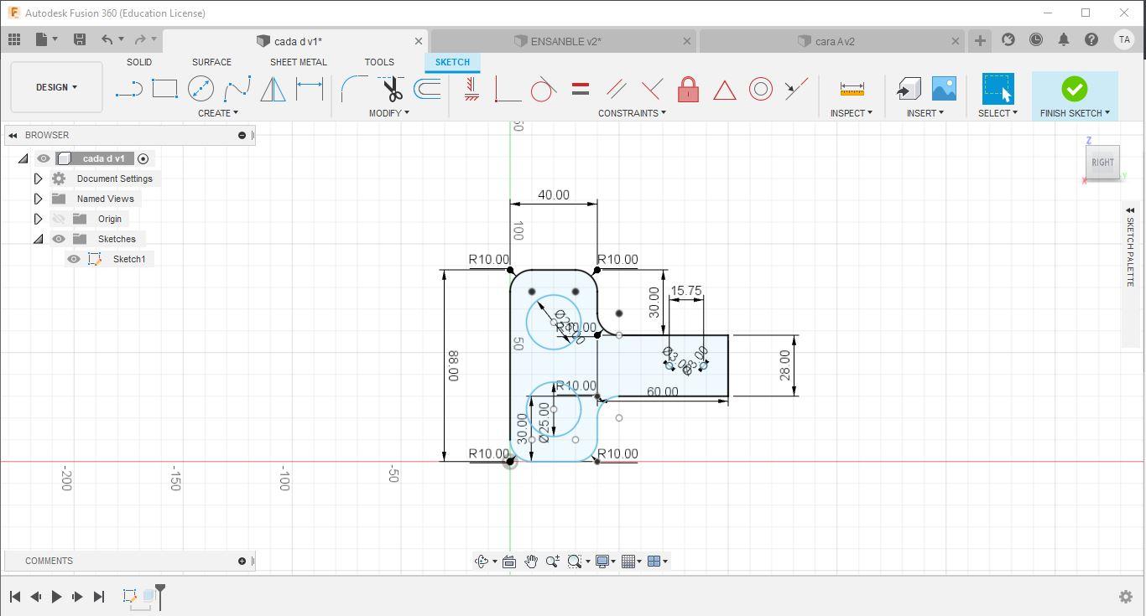This screenshot has height=616, width=1146.
Task: Apply the Symmetry constraint
Action: (796, 89)
